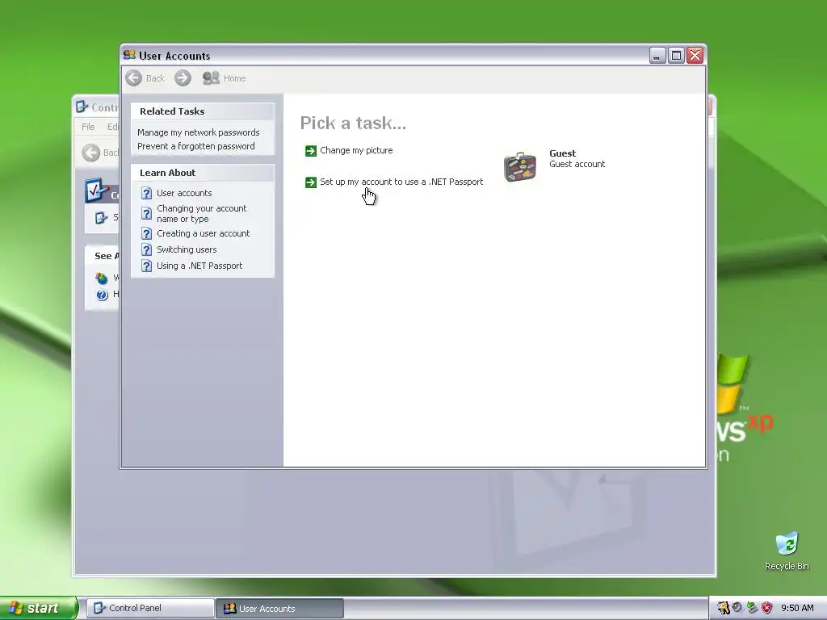Open Changing your account name or type topic
Image resolution: width=827 pixels, height=620 pixels.
201,213
